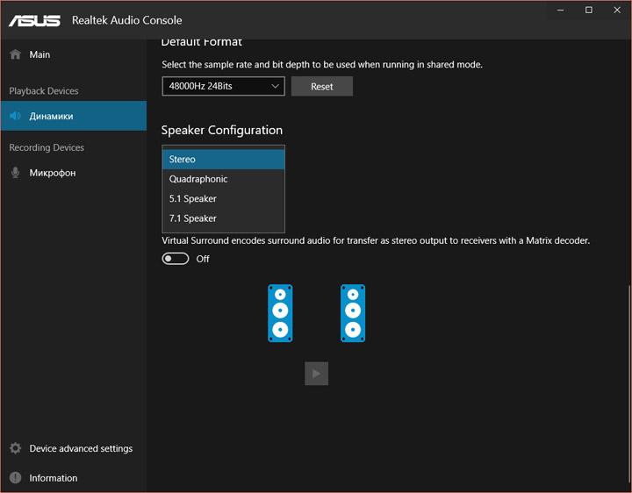Click the exclamation Information icon
The width and height of the screenshot is (632, 493).
15,478
